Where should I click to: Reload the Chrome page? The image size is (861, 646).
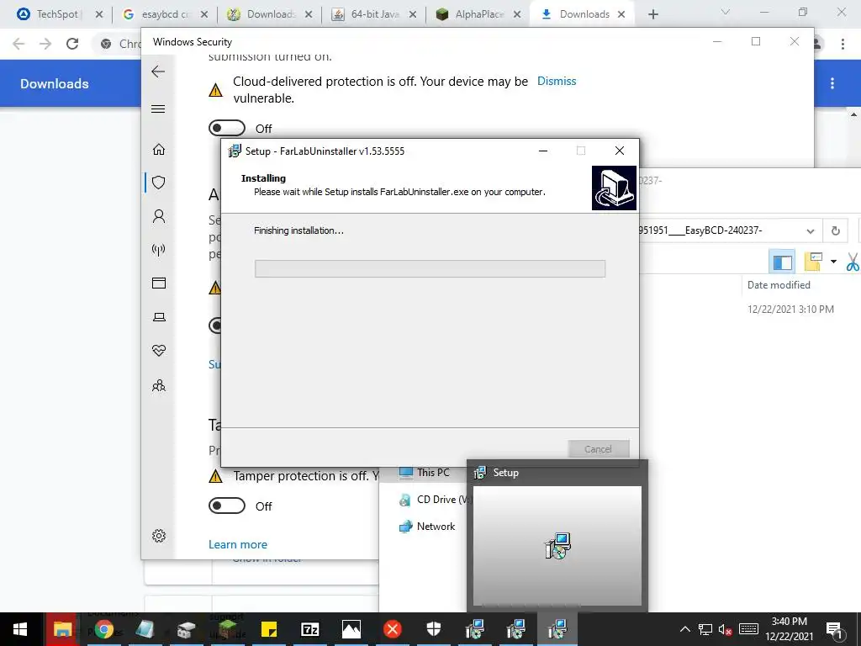pyautogui.click(x=72, y=44)
